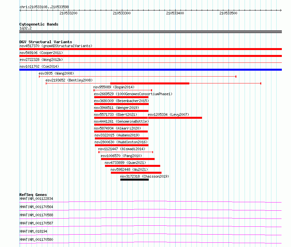
Task: Click the red bar under nsv549106
Action: click(x=150, y=56)
